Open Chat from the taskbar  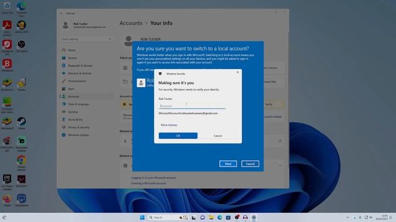(x=202, y=218)
